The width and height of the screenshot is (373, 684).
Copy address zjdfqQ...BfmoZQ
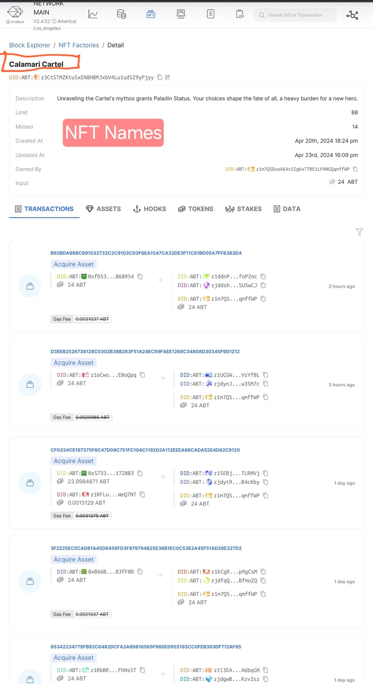pyautogui.click(x=263, y=581)
